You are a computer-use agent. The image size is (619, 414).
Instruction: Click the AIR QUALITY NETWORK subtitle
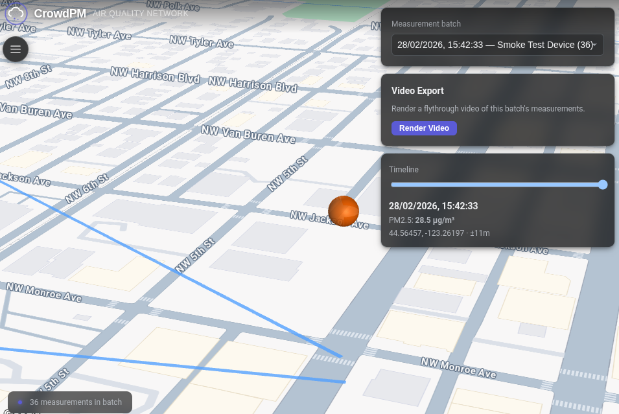140,14
